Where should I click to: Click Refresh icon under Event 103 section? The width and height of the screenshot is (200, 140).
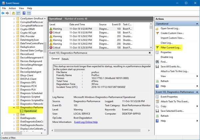(x=157, y=116)
